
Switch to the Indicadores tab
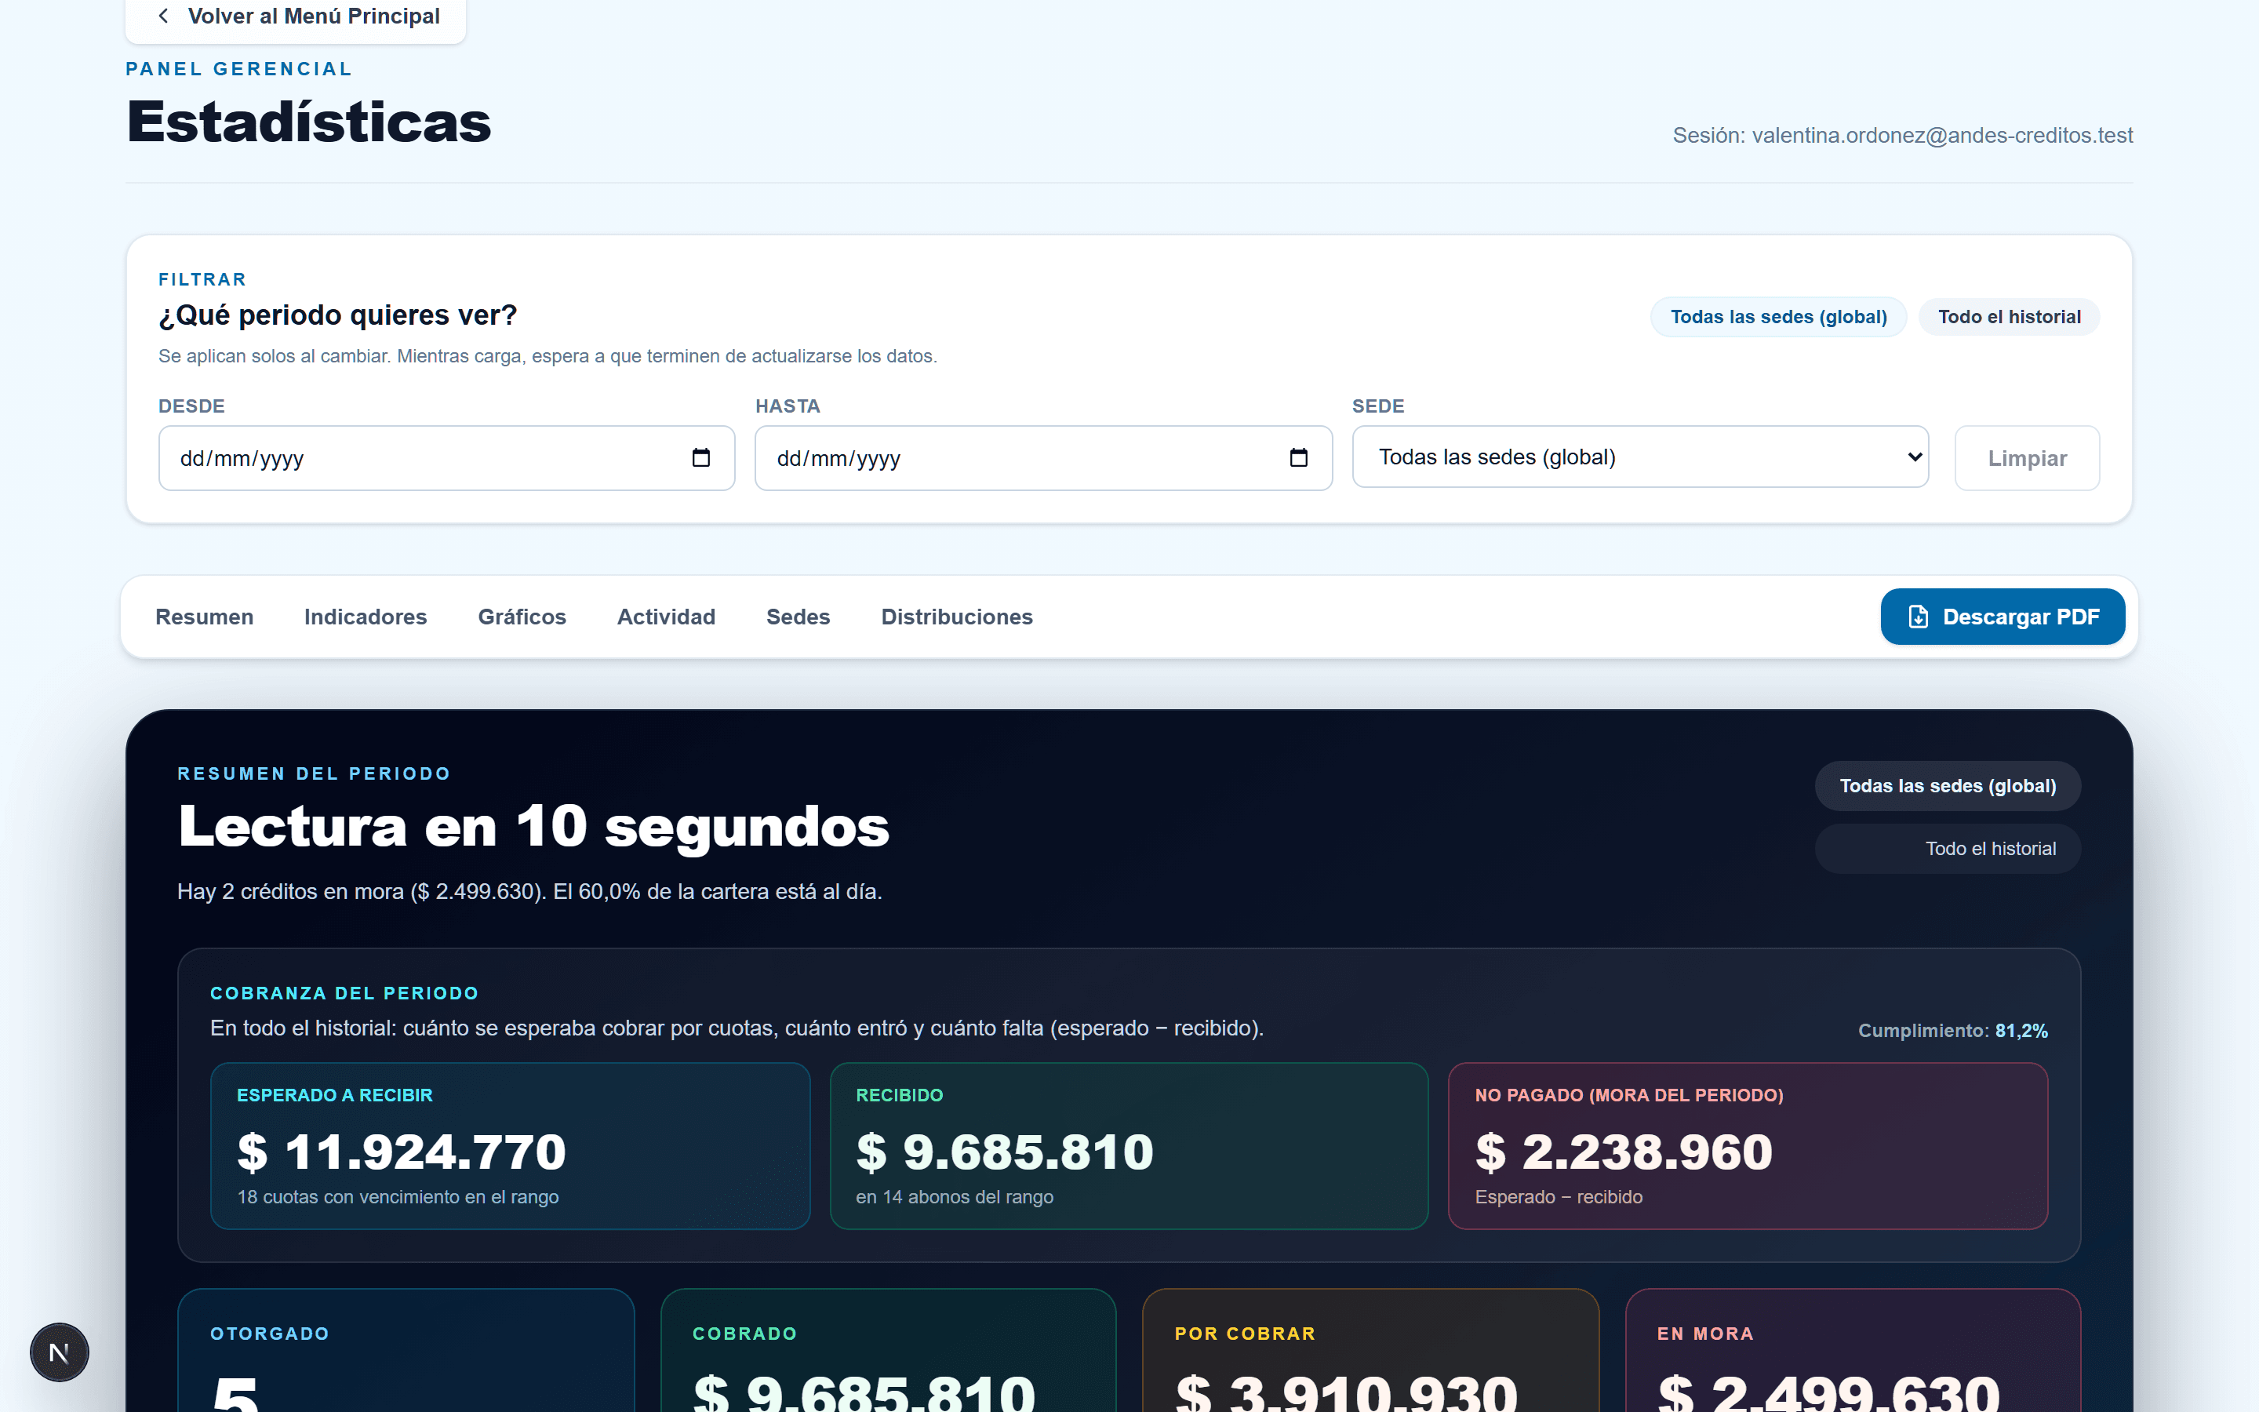pos(365,617)
